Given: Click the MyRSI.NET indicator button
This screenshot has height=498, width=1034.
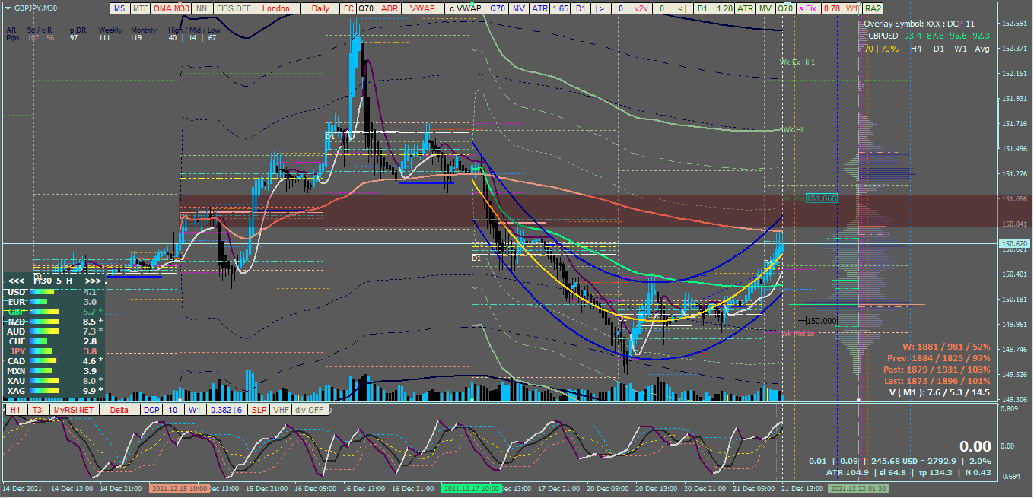Looking at the screenshot, I should pyautogui.click(x=75, y=410).
